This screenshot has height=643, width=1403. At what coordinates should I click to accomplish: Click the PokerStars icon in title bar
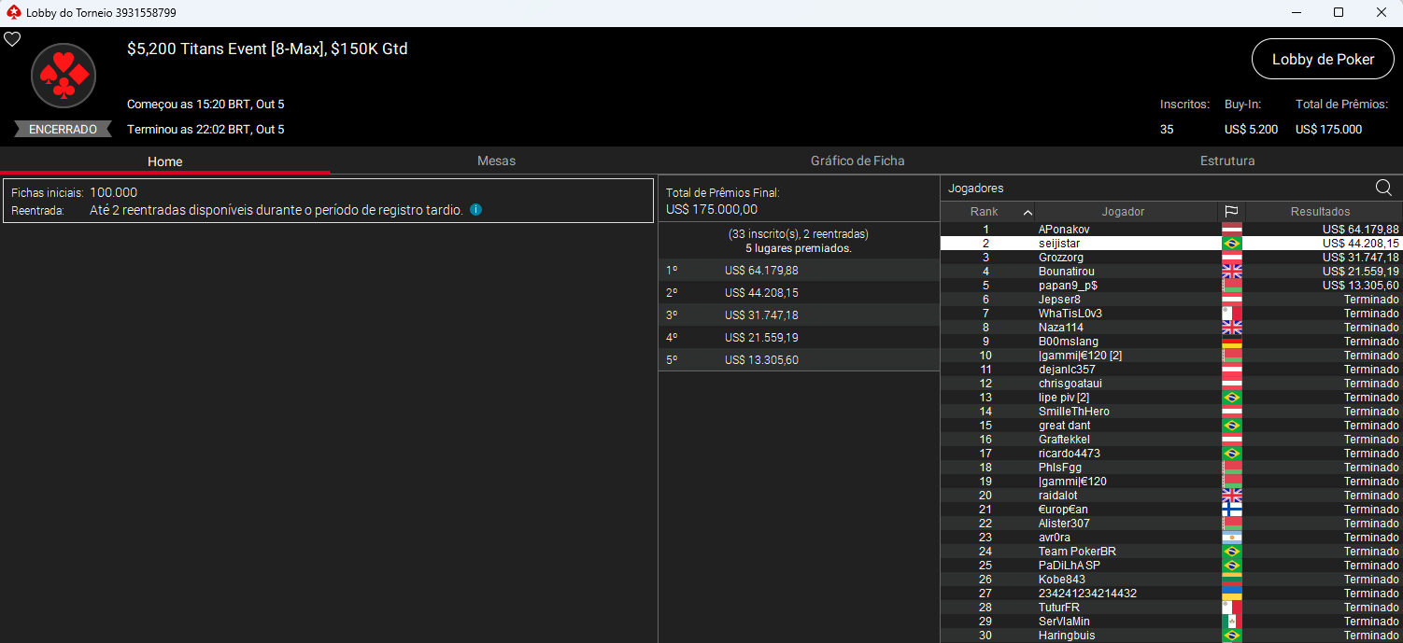pyautogui.click(x=12, y=13)
